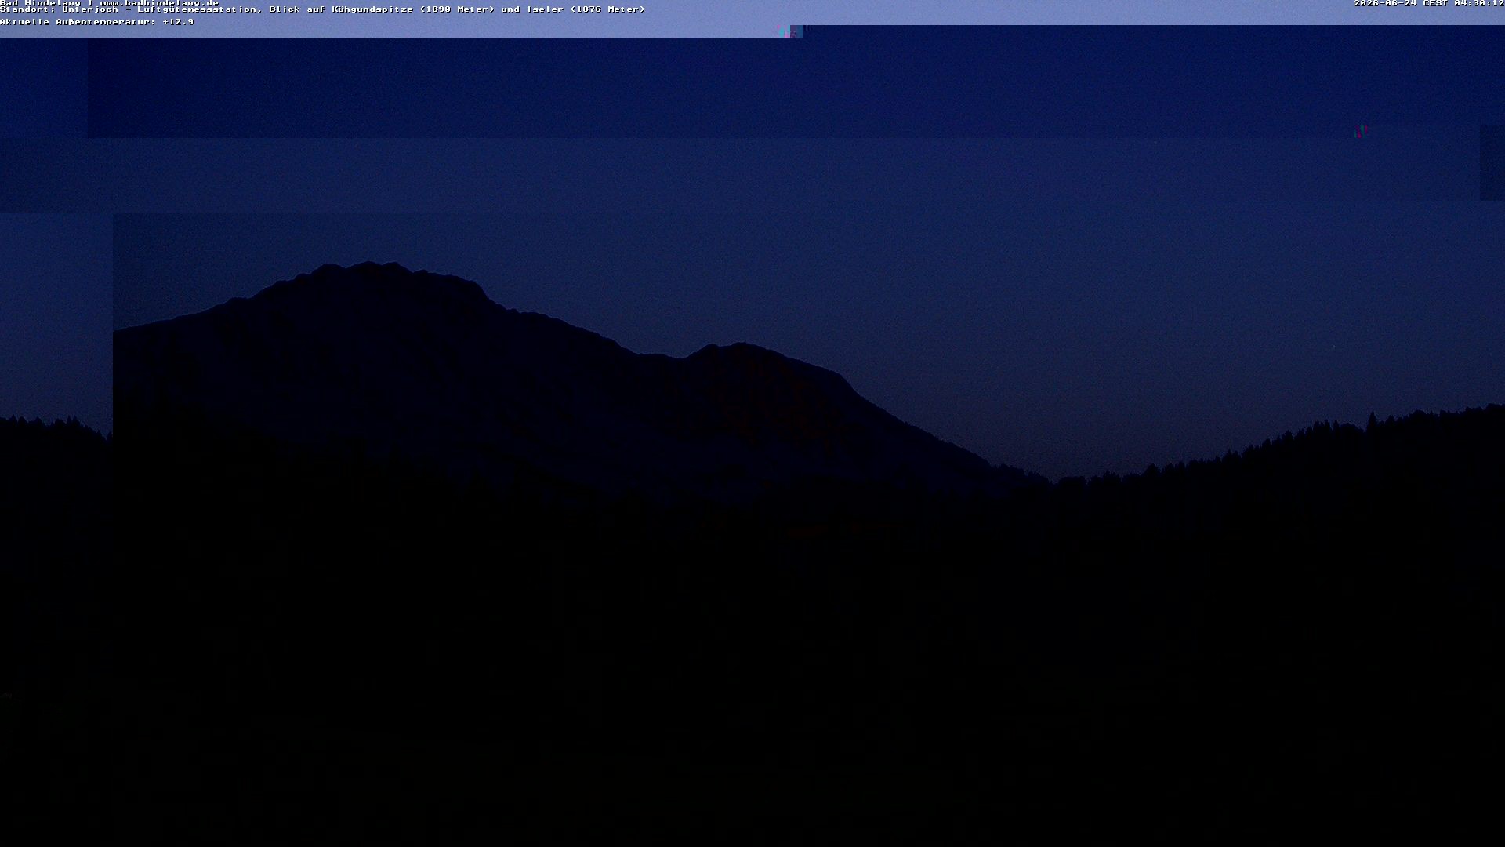1505x847 pixels.
Task: Click the 'Bad Hindelang' title text
Action: click(40, 3)
